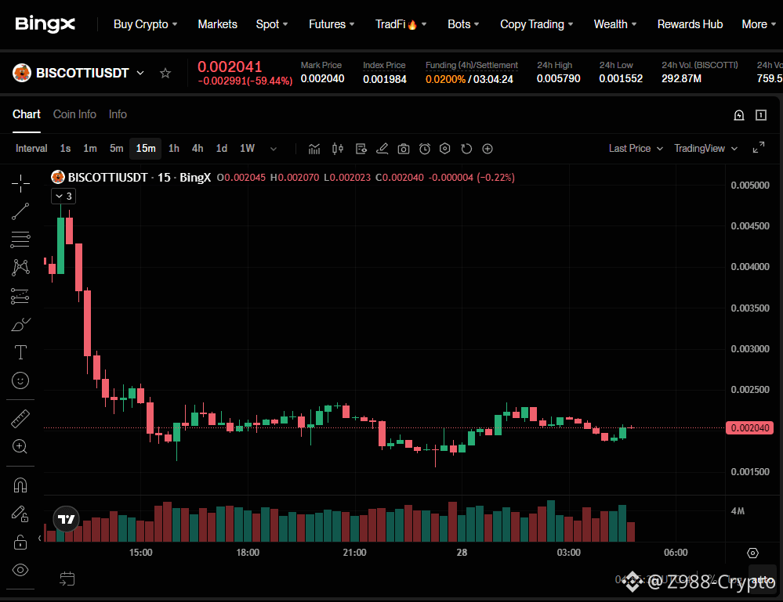Toggle magnet mode for drawings
Viewport: 783px width, 602px height.
click(x=20, y=485)
